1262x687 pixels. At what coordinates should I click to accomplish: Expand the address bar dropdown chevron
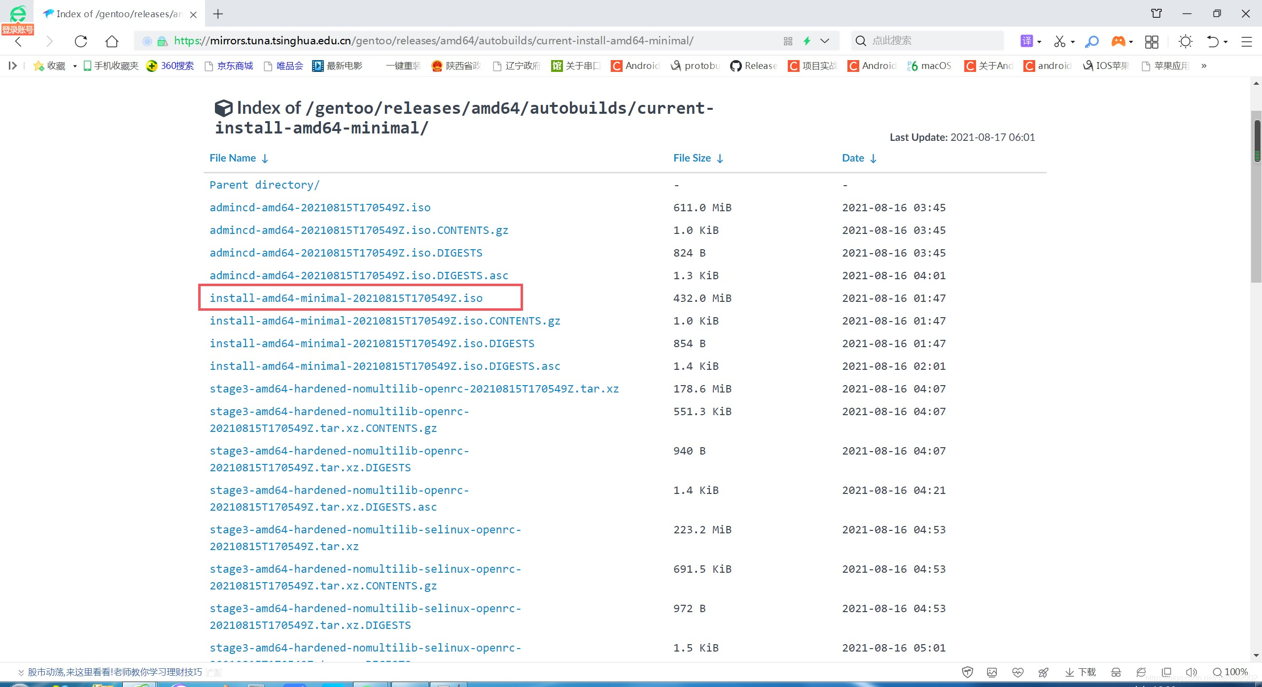tap(825, 41)
